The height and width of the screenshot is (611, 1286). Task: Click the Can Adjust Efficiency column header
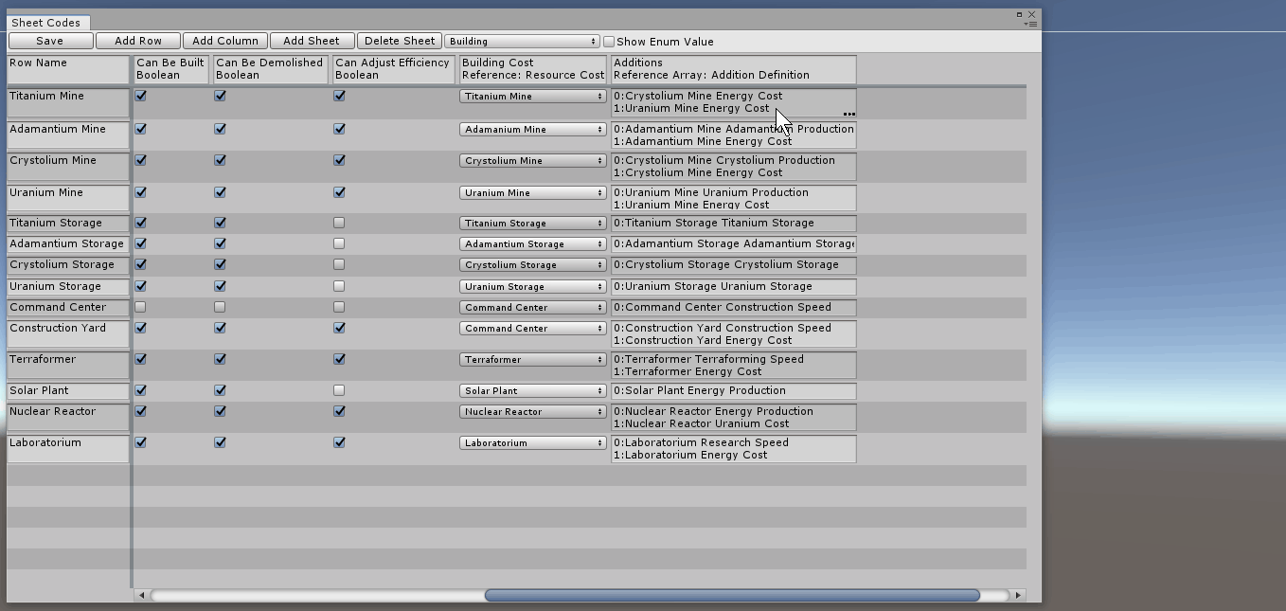coord(394,69)
